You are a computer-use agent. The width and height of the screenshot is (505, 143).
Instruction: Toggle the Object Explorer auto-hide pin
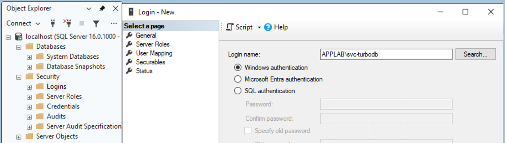pos(102,8)
